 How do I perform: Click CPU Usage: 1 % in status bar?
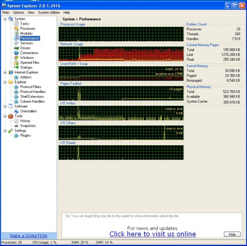44,242
